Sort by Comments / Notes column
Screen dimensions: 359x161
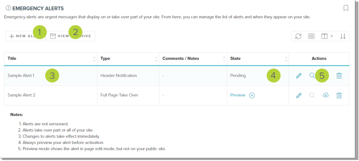pyautogui.click(x=224, y=59)
